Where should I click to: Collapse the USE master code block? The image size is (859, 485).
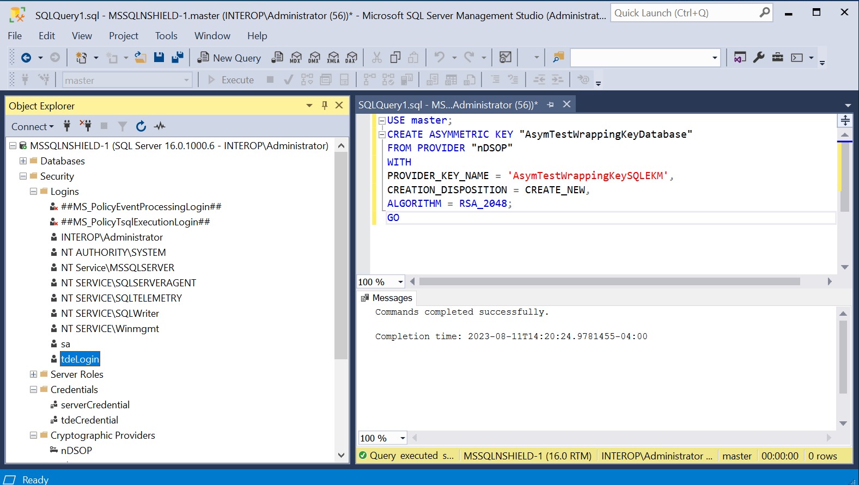(382, 121)
